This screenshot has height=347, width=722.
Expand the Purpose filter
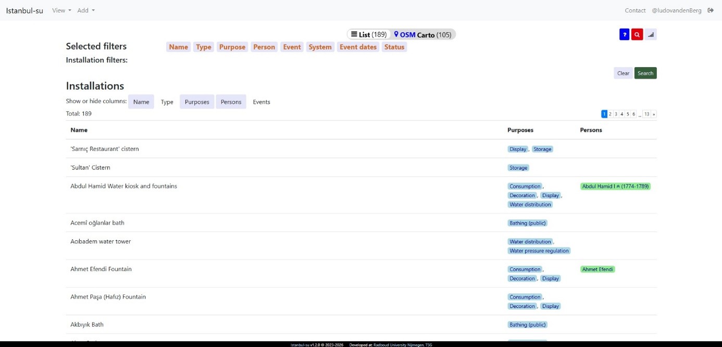tap(232, 47)
